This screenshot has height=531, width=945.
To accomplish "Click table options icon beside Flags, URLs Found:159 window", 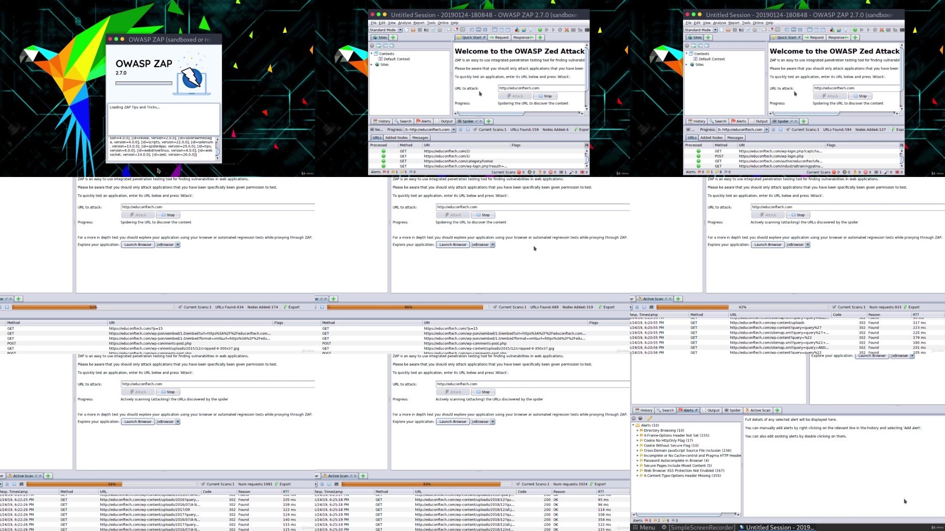I will pyautogui.click(x=586, y=145).
